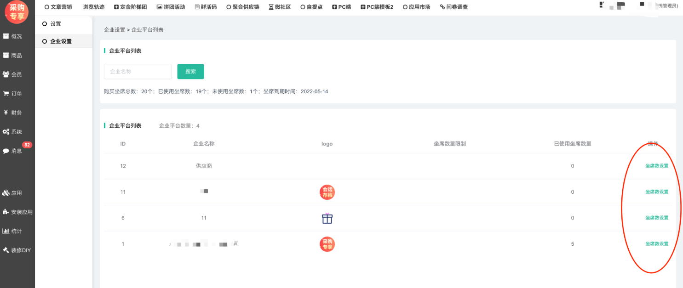Switch to 问卷调查 in the top menu
This screenshot has height=288, width=683.
(x=453, y=7)
